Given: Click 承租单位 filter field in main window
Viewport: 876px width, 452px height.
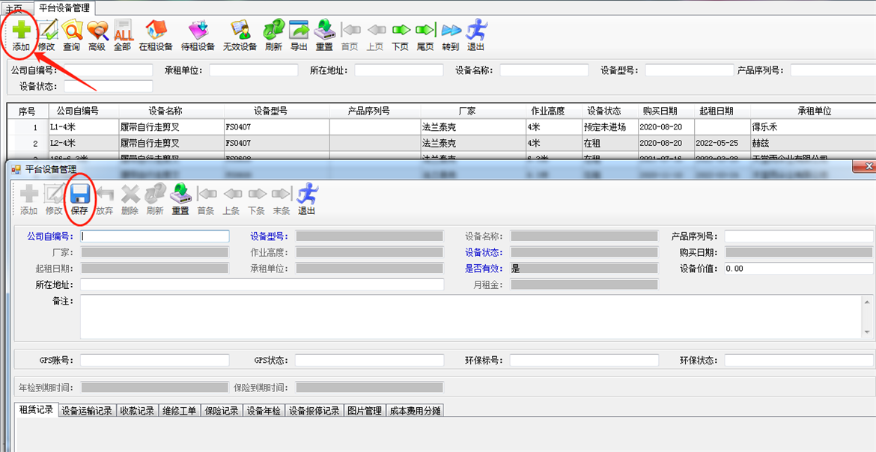Looking at the screenshot, I should point(254,70).
